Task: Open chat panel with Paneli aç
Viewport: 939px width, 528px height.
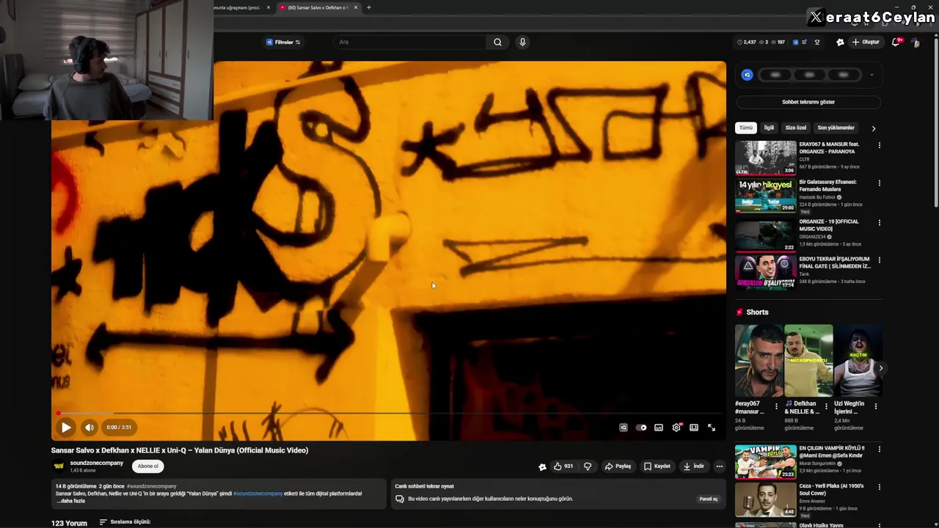Action: click(709, 499)
